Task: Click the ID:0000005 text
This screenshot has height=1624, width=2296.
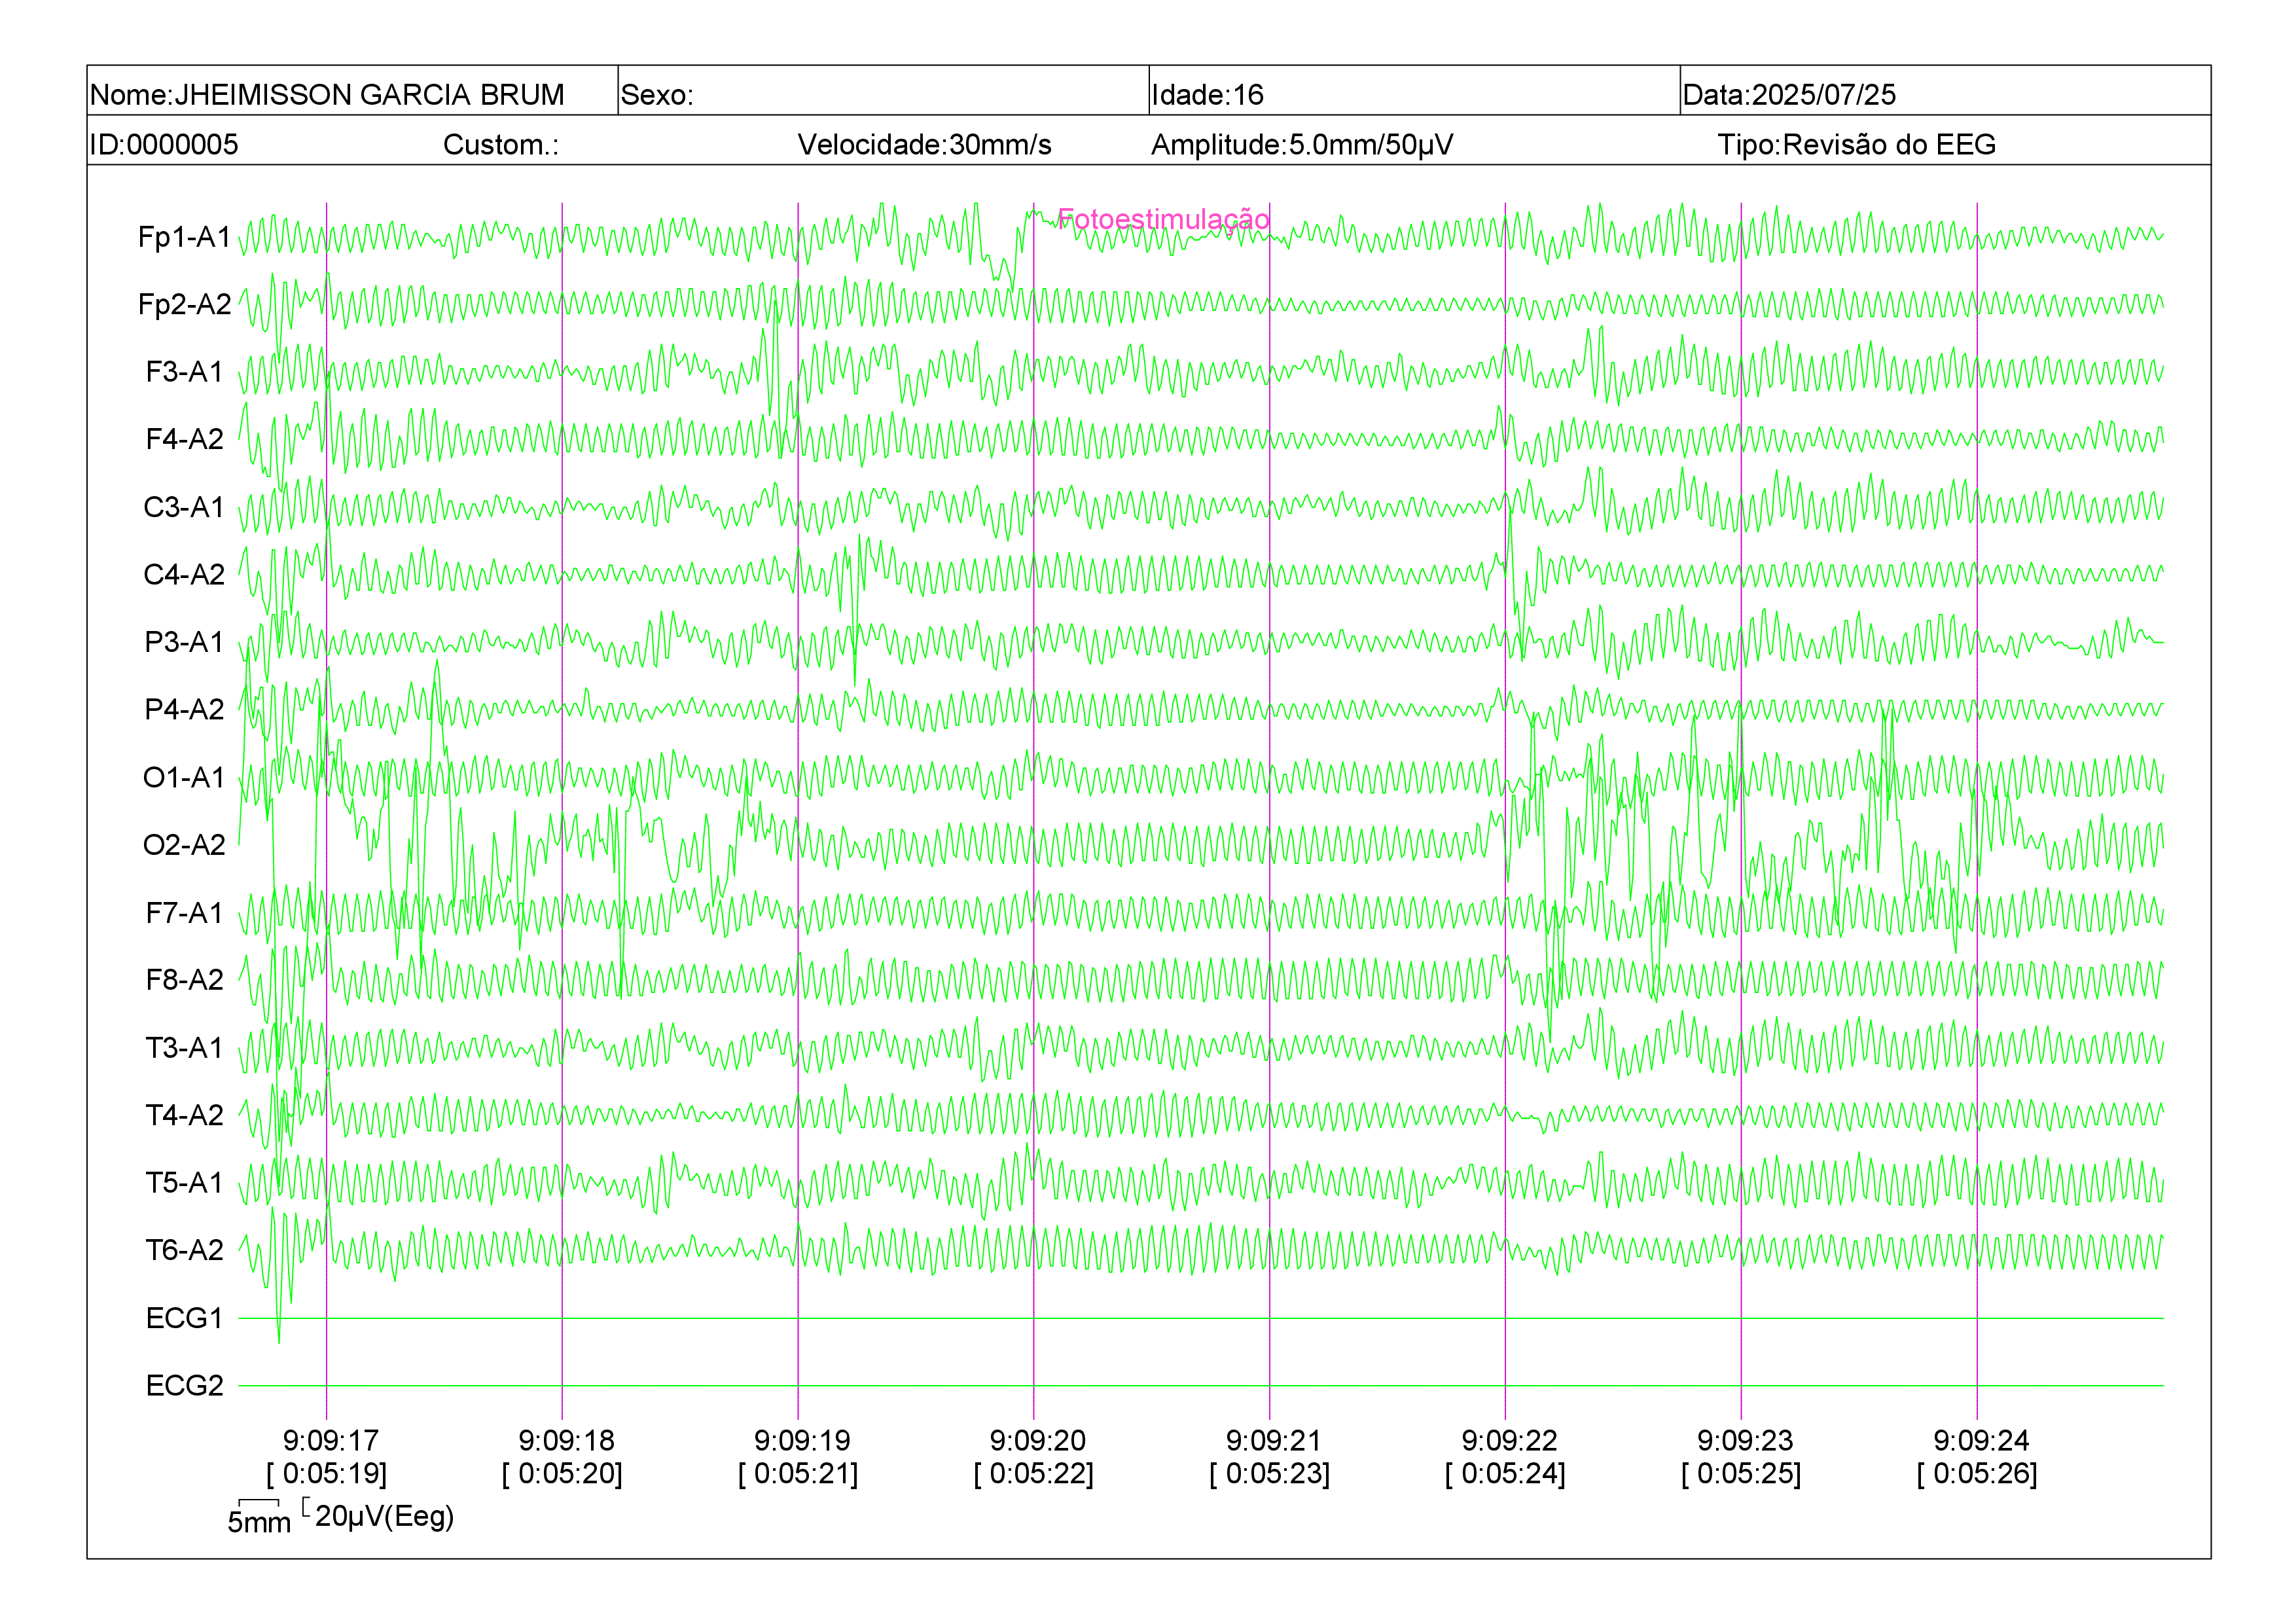Action: point(164,144)
